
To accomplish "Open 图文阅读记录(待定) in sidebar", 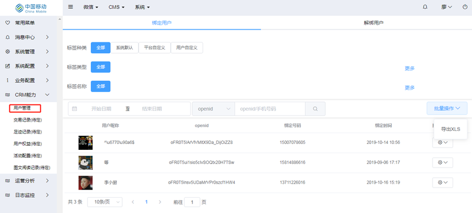I will tap(32, 168).
